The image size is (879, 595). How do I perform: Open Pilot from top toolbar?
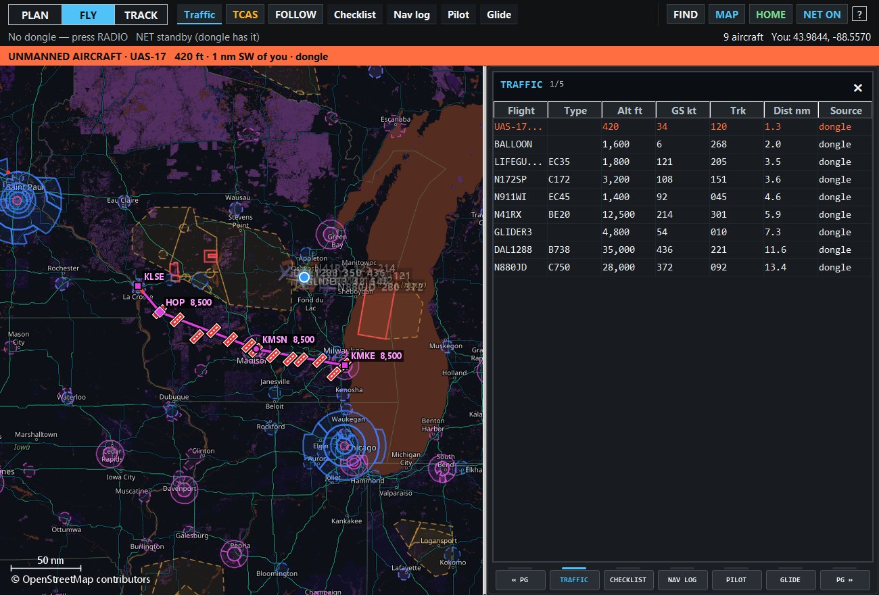tap(458, 14)
